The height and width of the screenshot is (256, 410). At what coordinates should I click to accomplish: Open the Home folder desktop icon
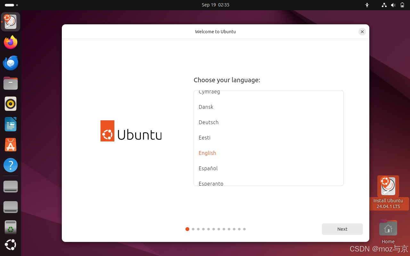(x=388, y=228)
